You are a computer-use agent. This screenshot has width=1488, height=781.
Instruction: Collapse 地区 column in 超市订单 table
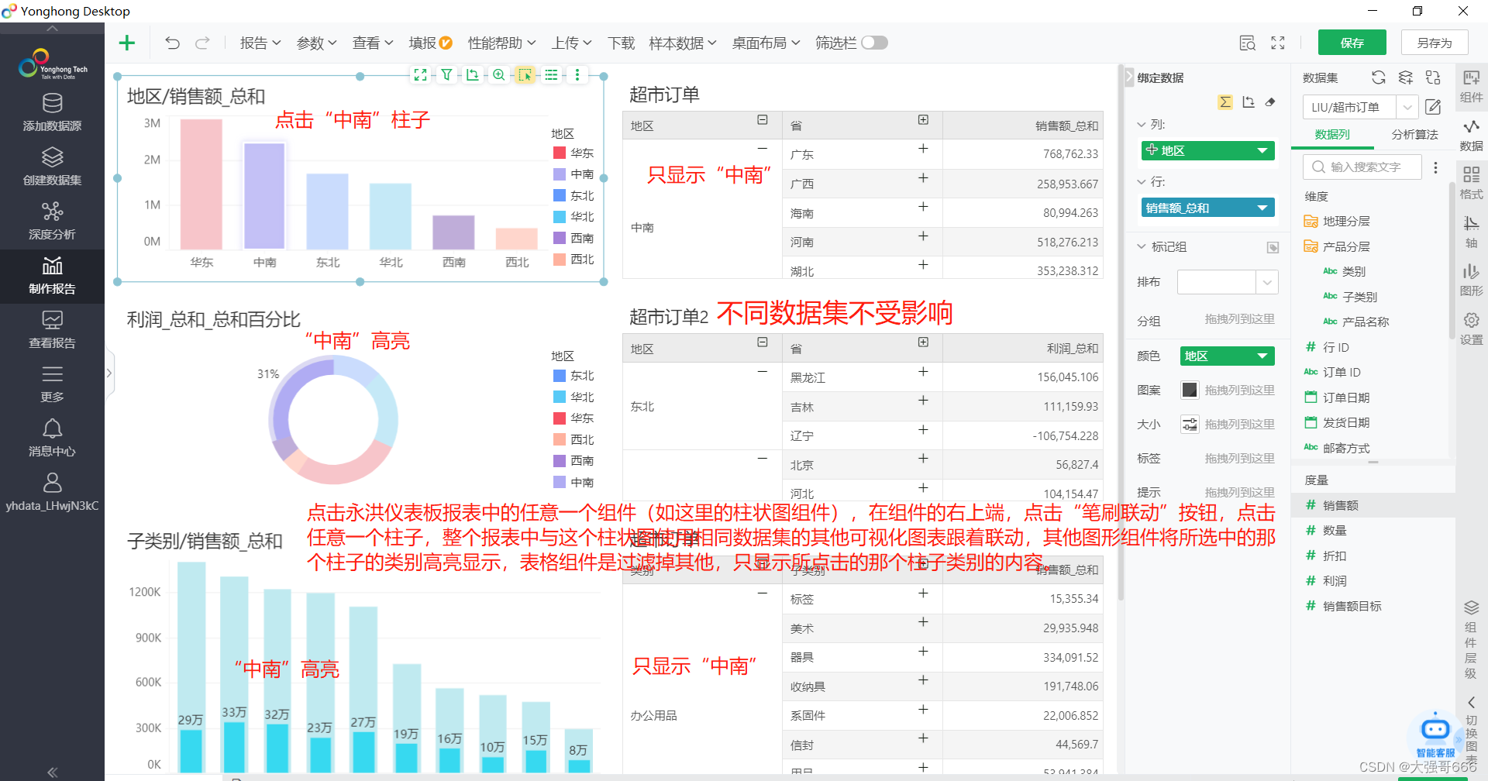pos(763,120)
